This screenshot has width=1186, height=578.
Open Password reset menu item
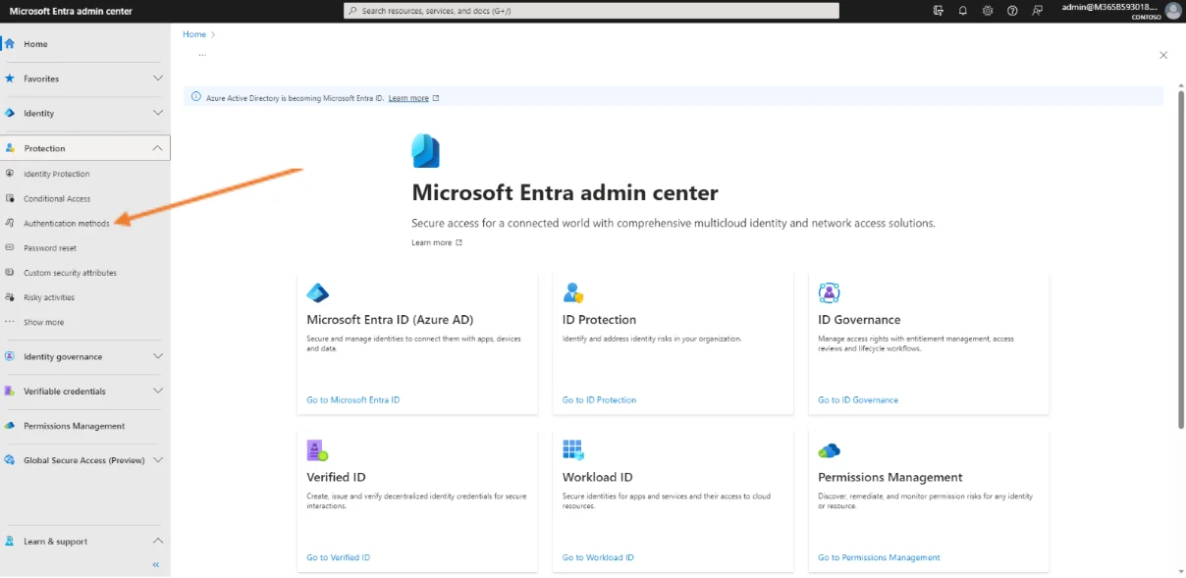[x=50, y=248]
